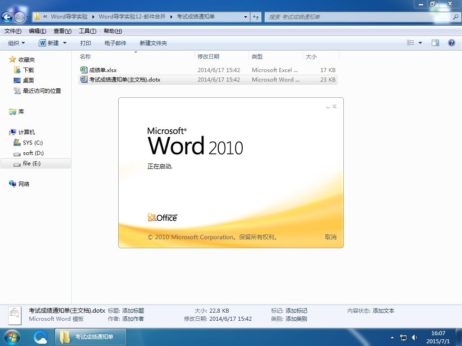Click 网络 in the navigation pane

(23, 184)
